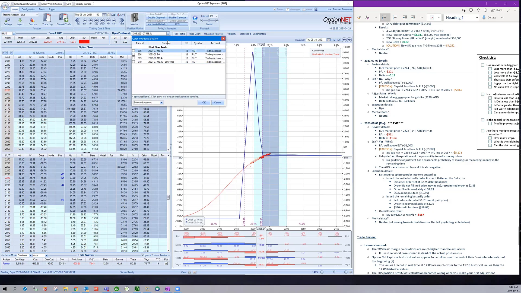Viewport: 521px width, 293px height.
Task: Open OneNote lightbulb tips icon
Action: [x=478, y=10]
